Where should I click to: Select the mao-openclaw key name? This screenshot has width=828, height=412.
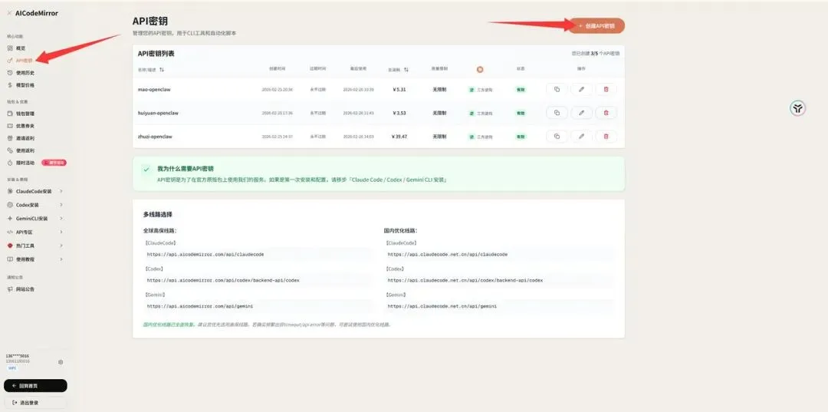(x=154, y=90)
